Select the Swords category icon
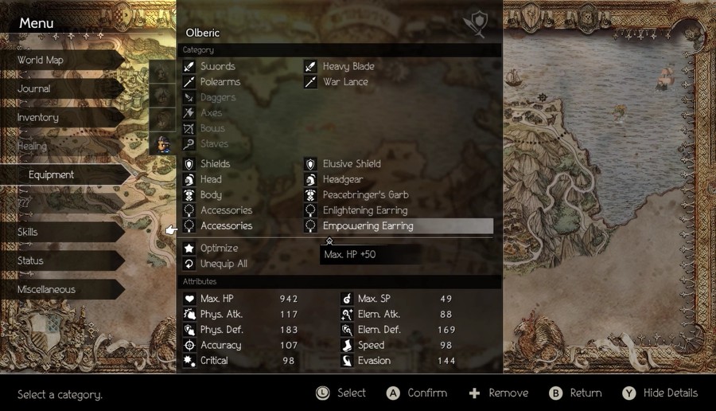 pyautogui.click(x=189, y=66)
